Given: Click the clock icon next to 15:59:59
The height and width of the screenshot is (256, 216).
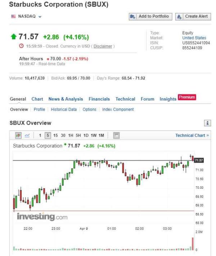Looking at the screenshot, I should (x=21, y=46).
